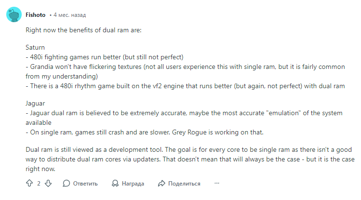Open the Fishoto username profile link
Screen dimensions: 361x200
[36, 14]
